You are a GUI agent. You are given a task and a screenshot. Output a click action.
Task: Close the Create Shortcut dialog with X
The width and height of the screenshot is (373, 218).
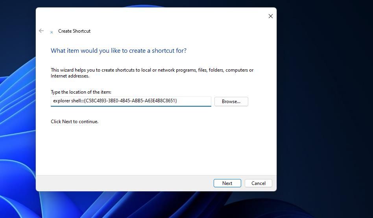click(x=270, y=16)
